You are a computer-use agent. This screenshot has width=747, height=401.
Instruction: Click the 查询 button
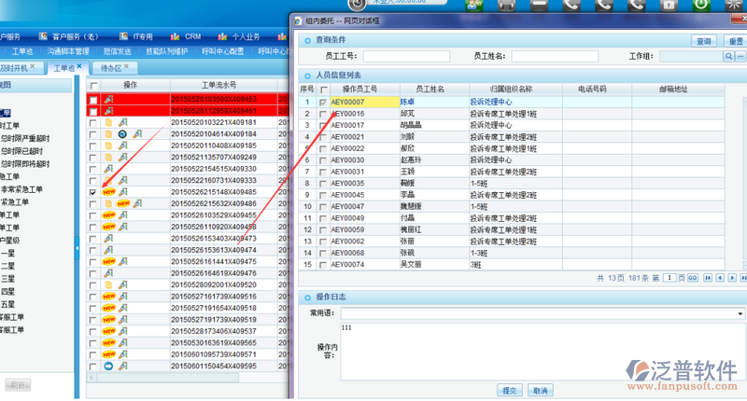703,41
